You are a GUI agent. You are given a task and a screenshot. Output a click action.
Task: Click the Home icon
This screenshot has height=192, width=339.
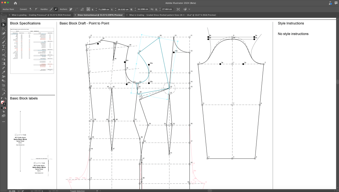point(15,3)
